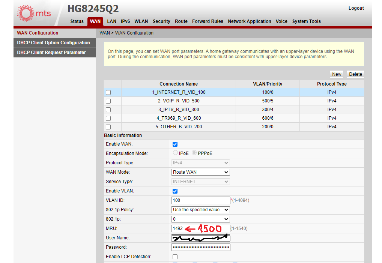Click the Logout link
This screenshot has height=263, width=382.
pyautogui.click(x=356, y=8)
